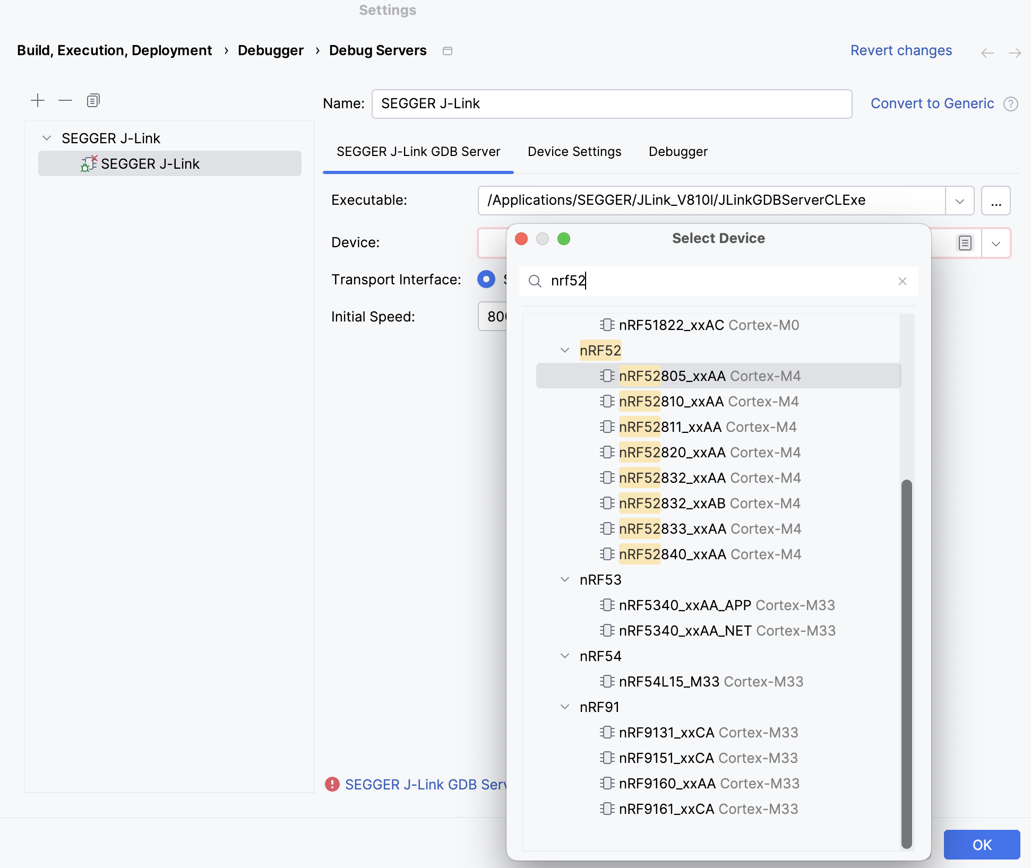Click the back navigation arrow near Revert changes

987,53
